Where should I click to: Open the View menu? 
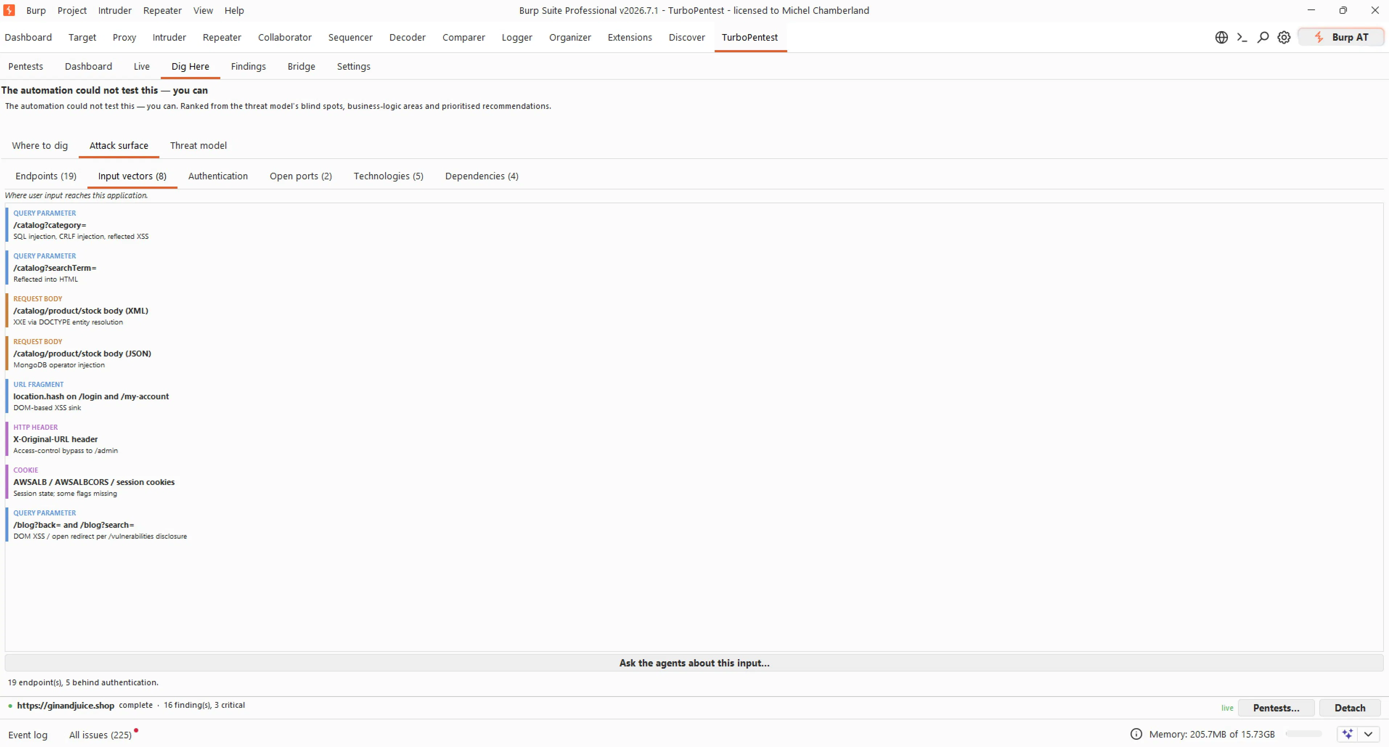click(203, 10)
